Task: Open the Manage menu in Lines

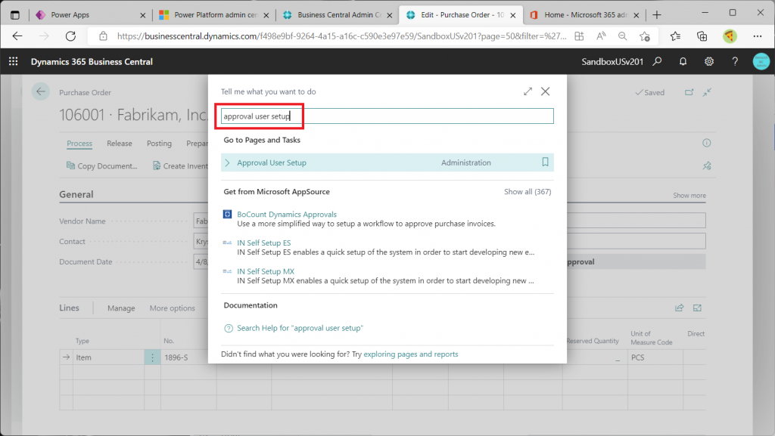Action: pos(121,308)
